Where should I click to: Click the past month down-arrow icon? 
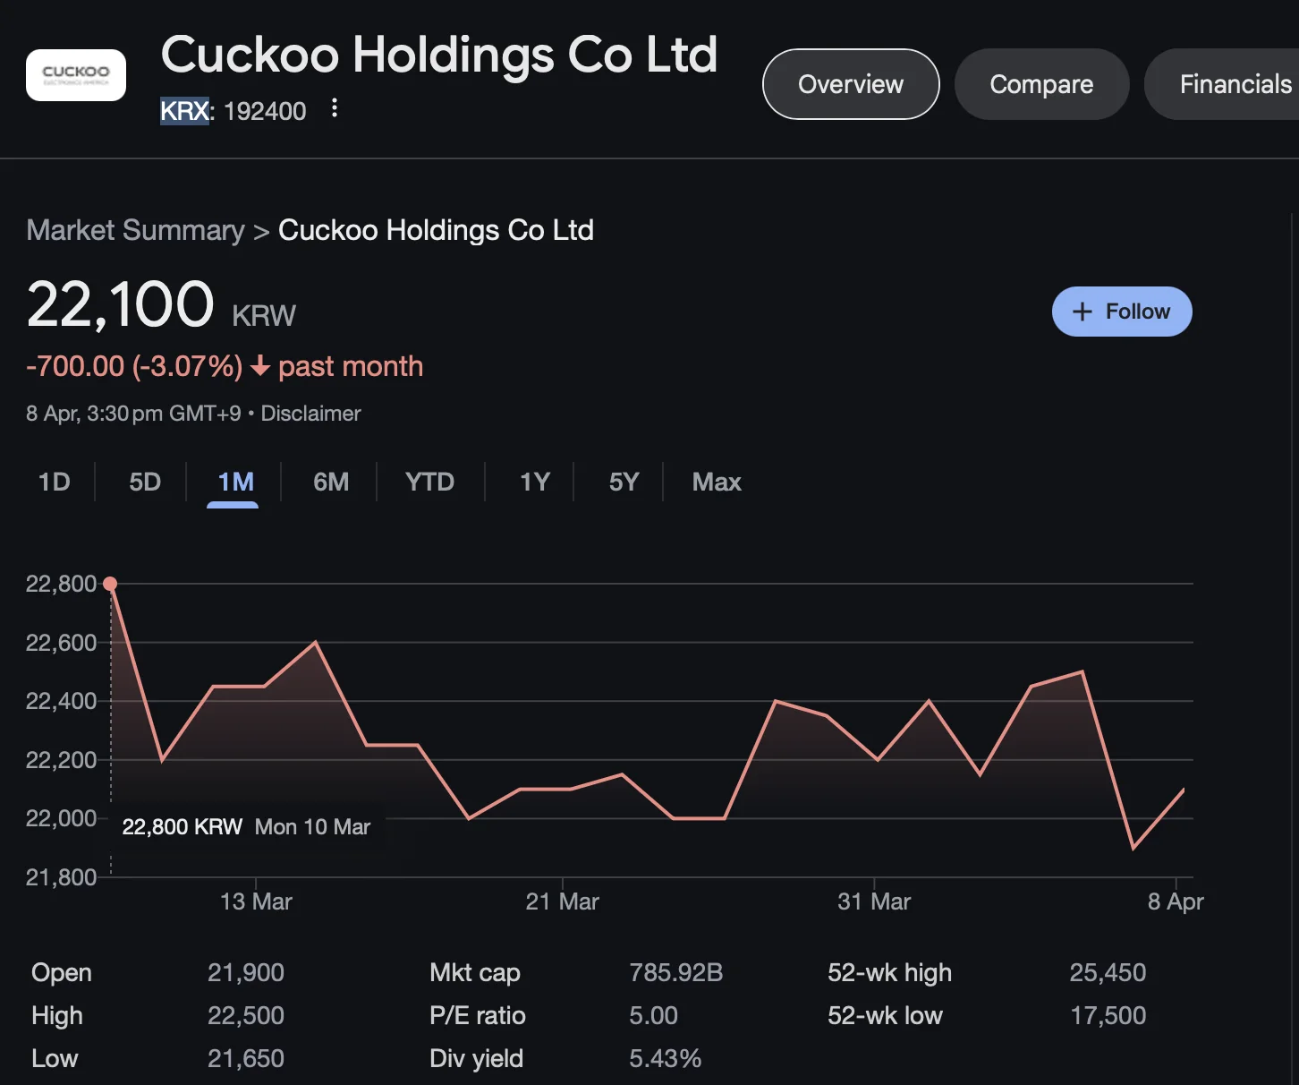click(260, 366)
